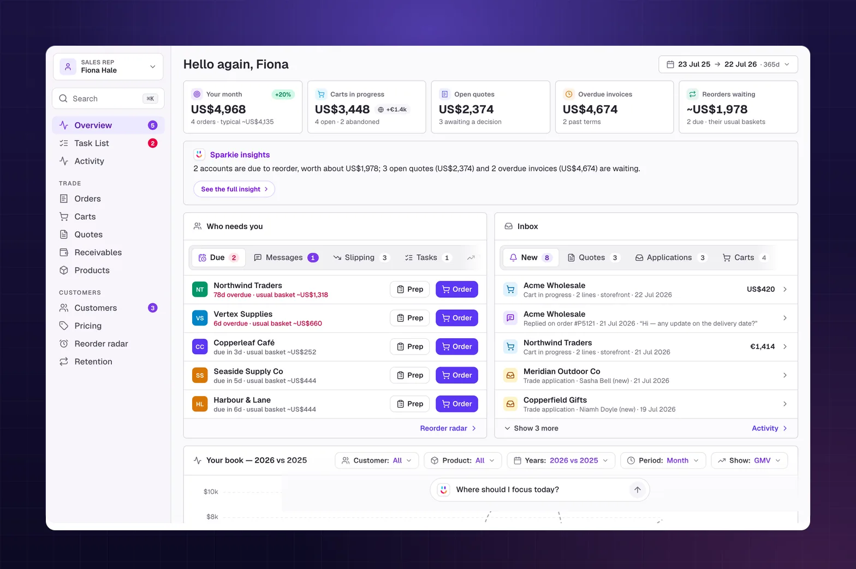The height and width of the screenshot is (569, 856).
Task: Click the Northwind Traders NT avatar
Action: (x=200, y=290)
